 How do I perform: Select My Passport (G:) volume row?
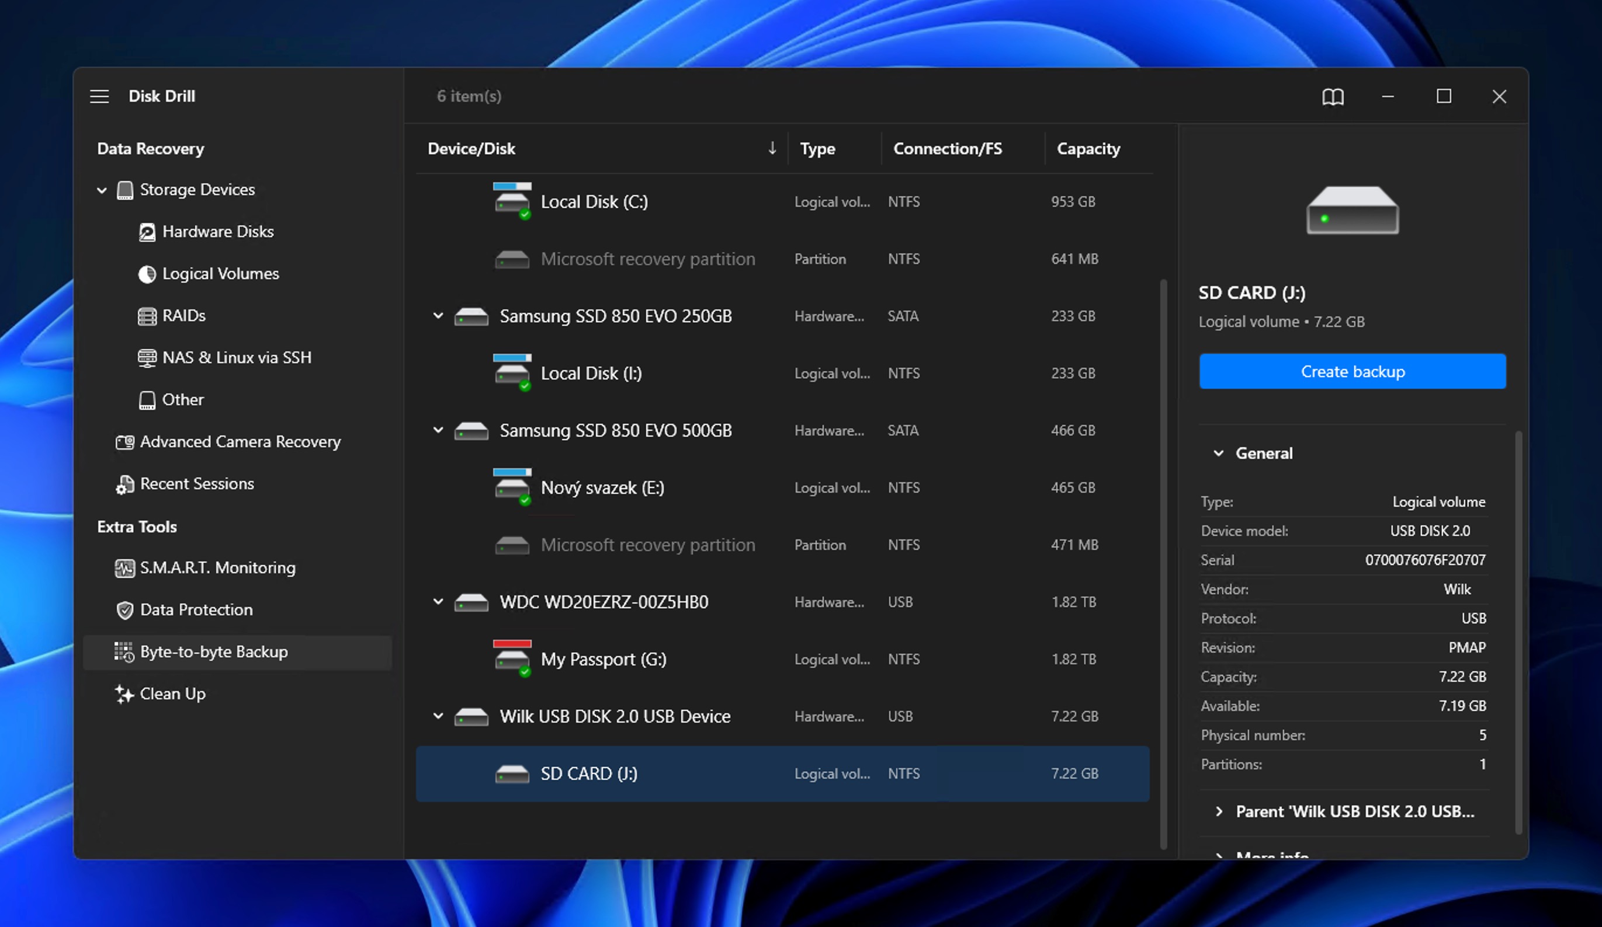tap(603, 659)
